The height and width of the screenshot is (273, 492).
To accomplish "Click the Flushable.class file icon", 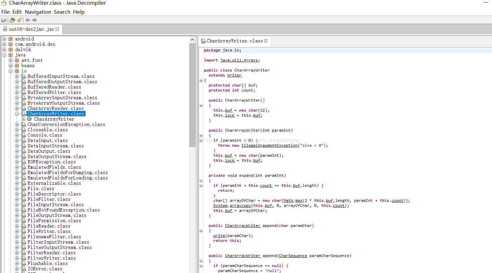I will pos(23,263).
